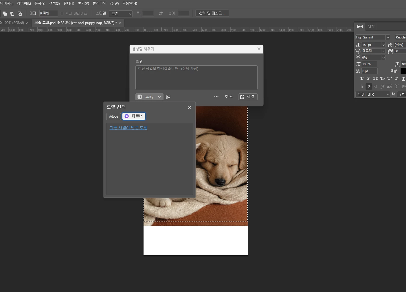Screen dimensions: 406x292
Task: Click the 페더 0 픽셀 input field
Action: tap(49, 13)
